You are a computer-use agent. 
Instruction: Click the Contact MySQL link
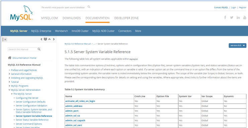221,7
